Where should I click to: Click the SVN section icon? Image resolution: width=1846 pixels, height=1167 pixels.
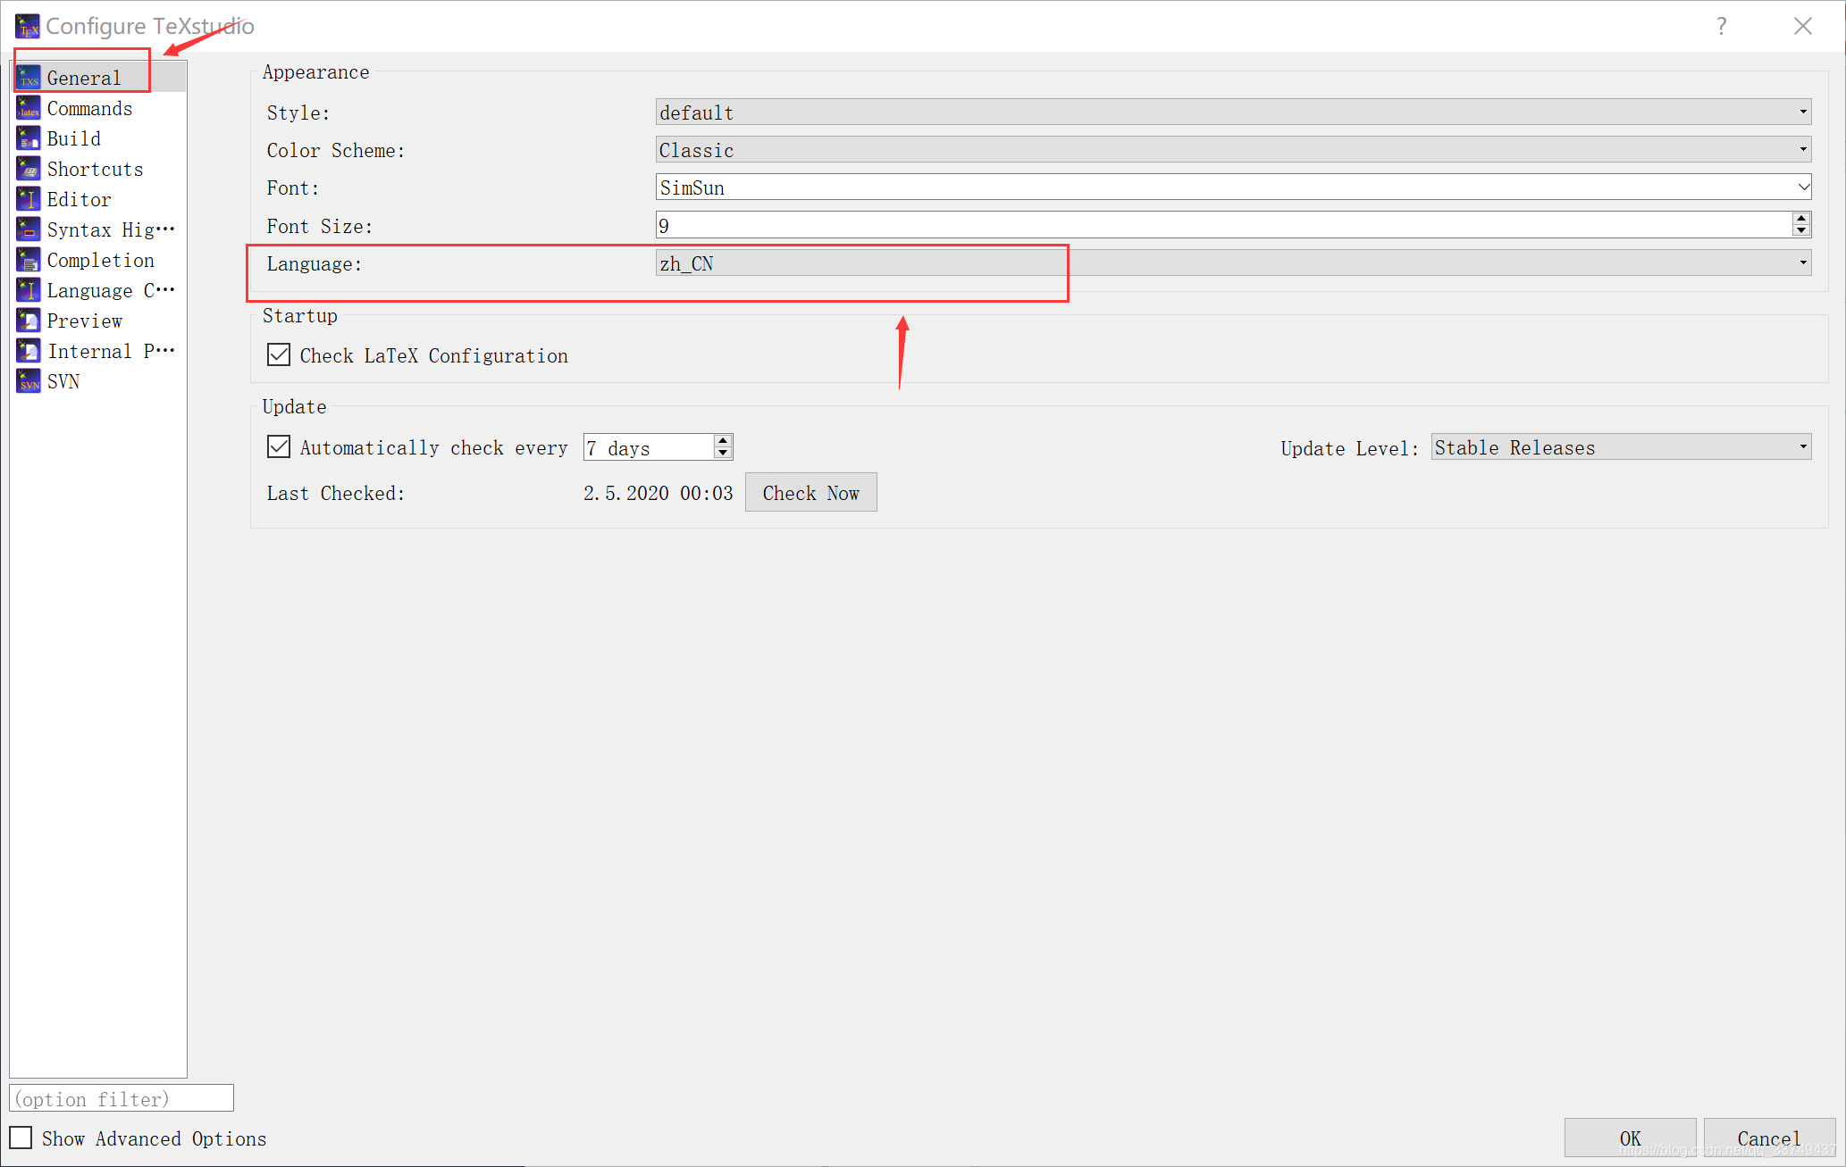(x=29, y=382)
